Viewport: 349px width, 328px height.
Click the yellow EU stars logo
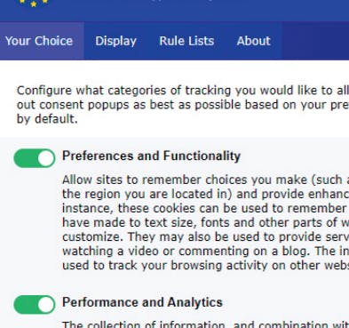[33, 3]
